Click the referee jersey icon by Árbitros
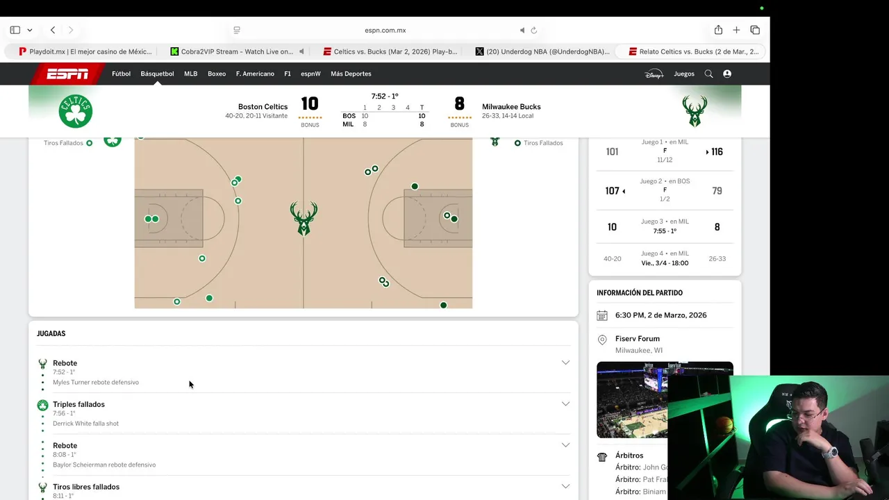This screenshot has height=500, width=889. pyautogui.click(x=602, y=456)
